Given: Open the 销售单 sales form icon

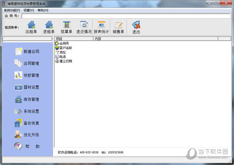Looking at the screenshot, I should point(119,27).
